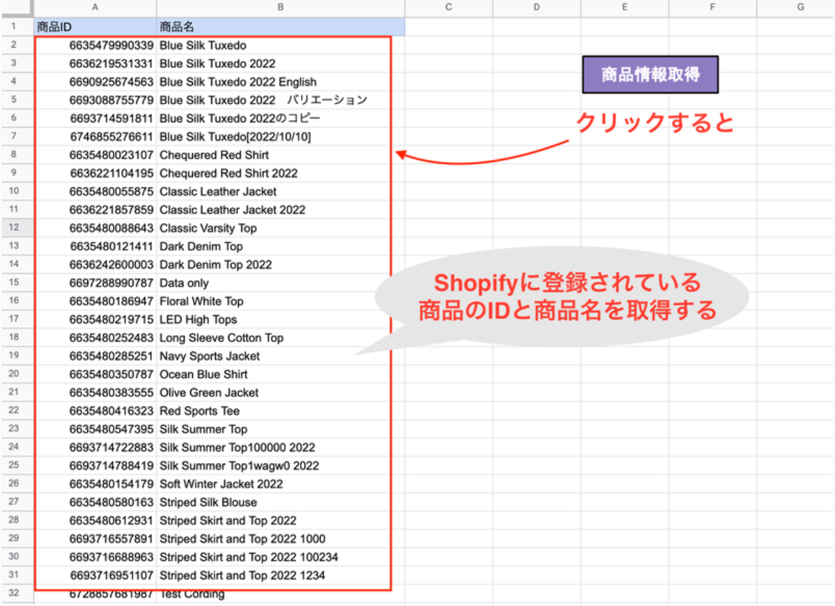Click cell with ID 6697288990787
The width and height of the screenshot is (835, 606).
pyautogui.click(x=95, y=283)
